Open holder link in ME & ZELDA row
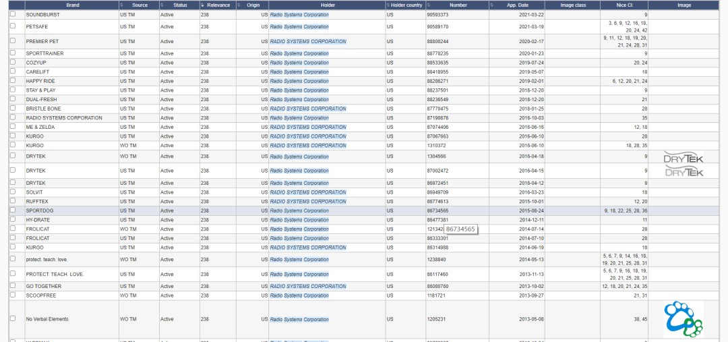 coord(308,127)
